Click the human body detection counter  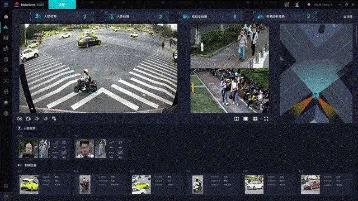click(x=136, y=17)
